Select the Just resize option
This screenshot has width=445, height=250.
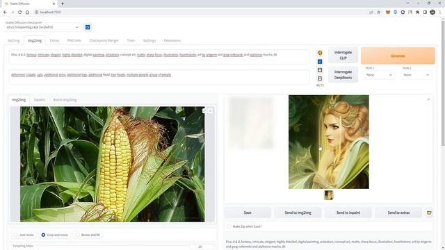click(24, 235)
